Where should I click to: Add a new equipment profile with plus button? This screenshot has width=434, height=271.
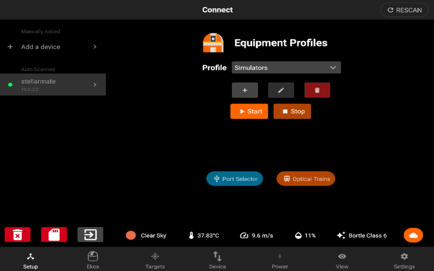click(245, 90)
